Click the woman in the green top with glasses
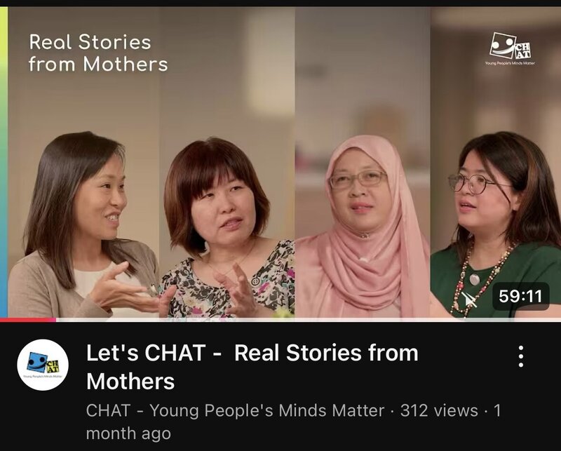 pyautogui.click(x=497, y=224)
